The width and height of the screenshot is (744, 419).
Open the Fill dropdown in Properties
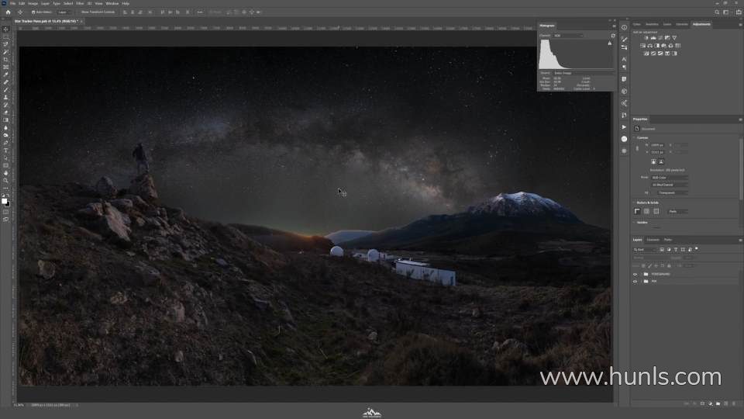click(672, 193)
